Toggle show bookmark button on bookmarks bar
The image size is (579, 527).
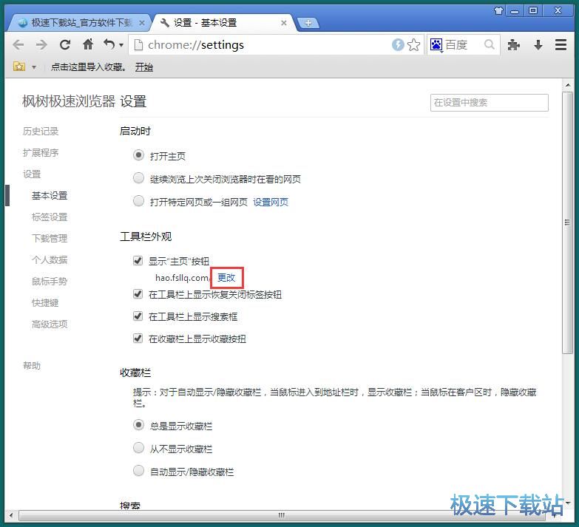(x=138, y=339)
